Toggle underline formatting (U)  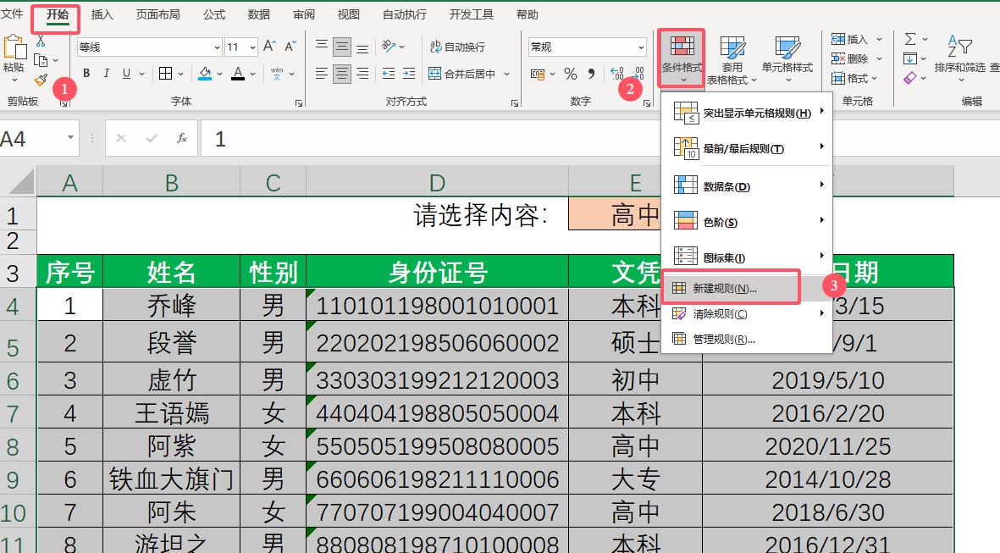126,74
